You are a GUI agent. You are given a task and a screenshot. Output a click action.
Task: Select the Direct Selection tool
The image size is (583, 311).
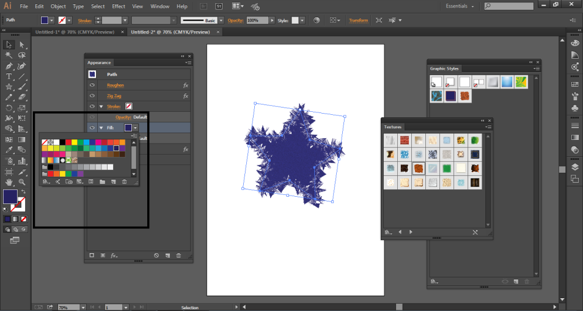[x=22, y=45]
